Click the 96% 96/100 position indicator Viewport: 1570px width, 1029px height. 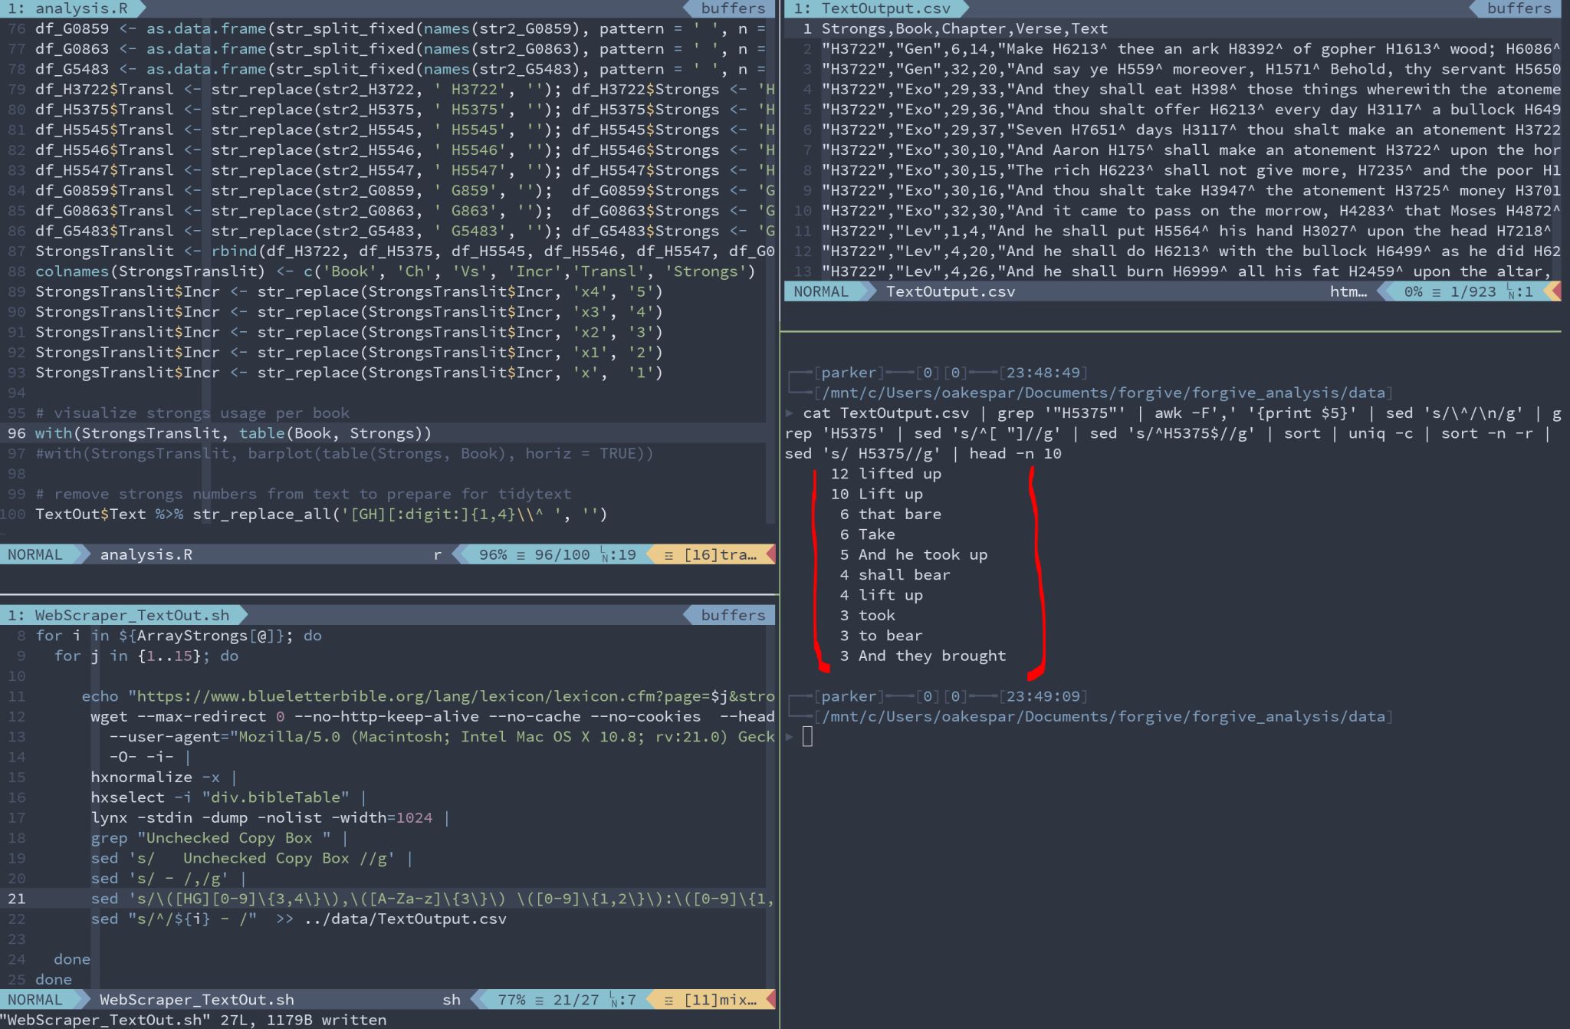[557, 554]
